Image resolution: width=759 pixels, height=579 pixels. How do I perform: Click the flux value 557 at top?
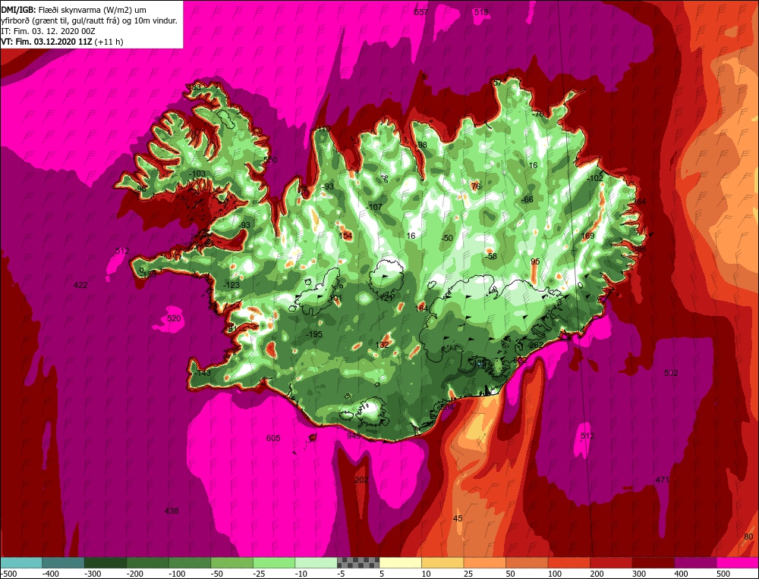tap(421, 12)
